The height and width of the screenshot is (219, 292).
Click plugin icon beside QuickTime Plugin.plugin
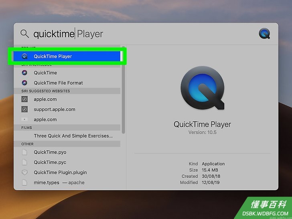pos(24,172)
